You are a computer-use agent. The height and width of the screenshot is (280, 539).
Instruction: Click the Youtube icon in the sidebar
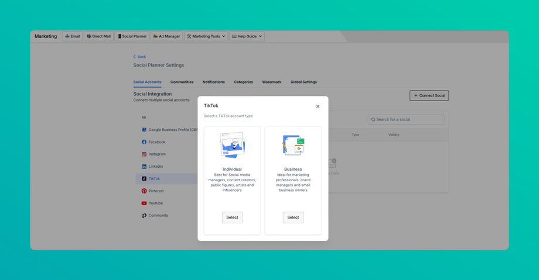(144, 203)
